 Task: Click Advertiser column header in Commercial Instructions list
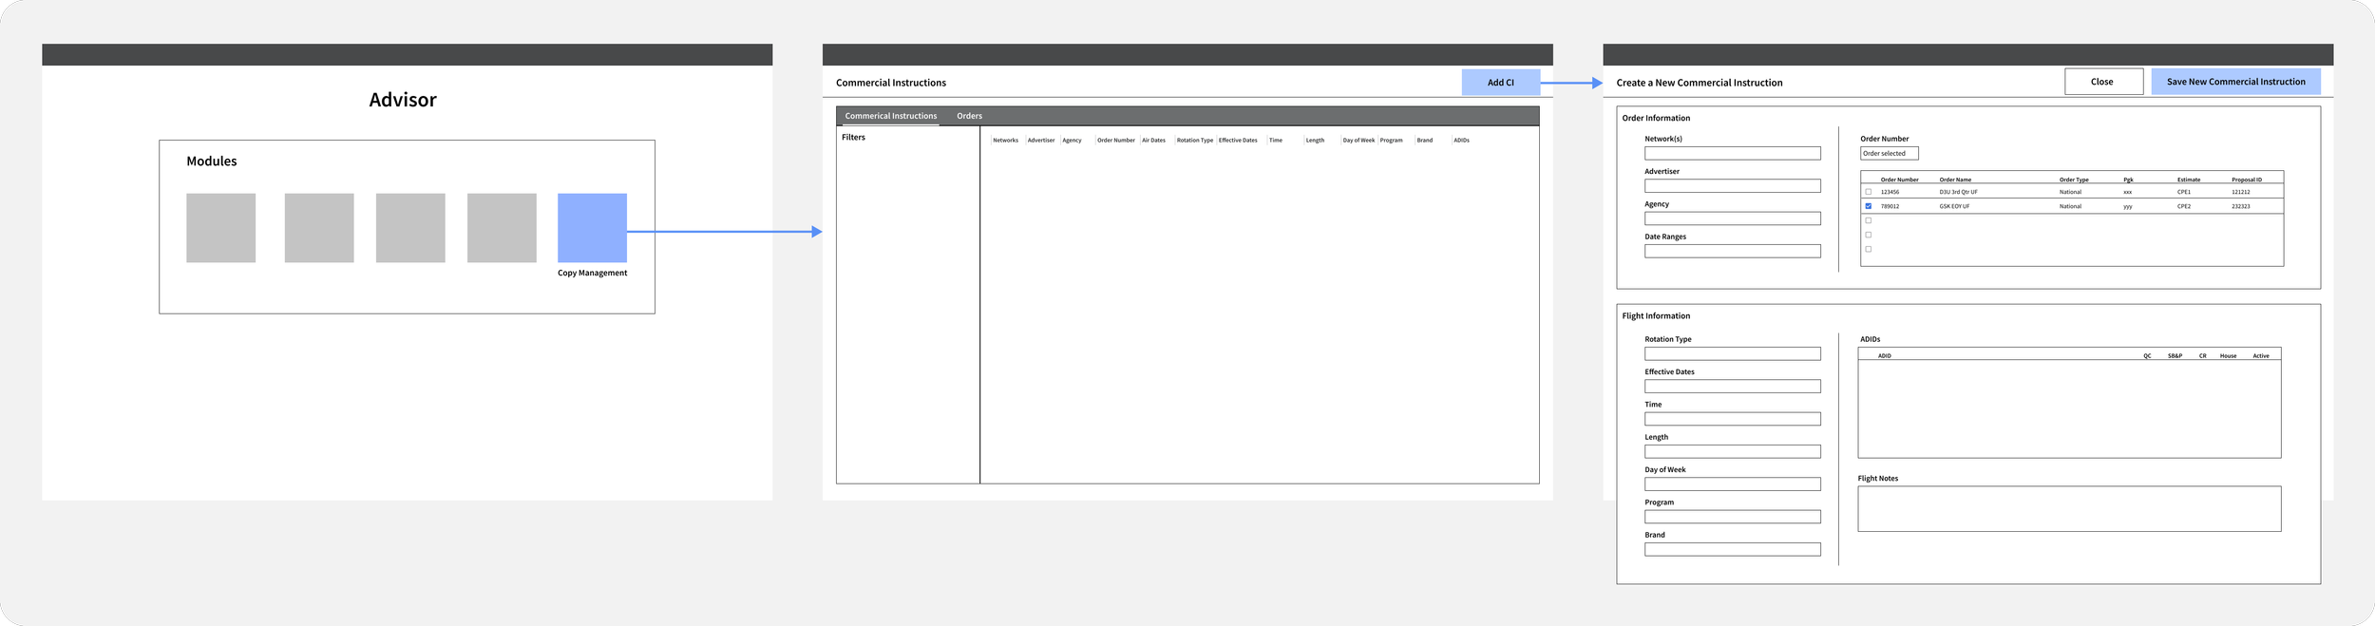click(x=1041, y=141)
